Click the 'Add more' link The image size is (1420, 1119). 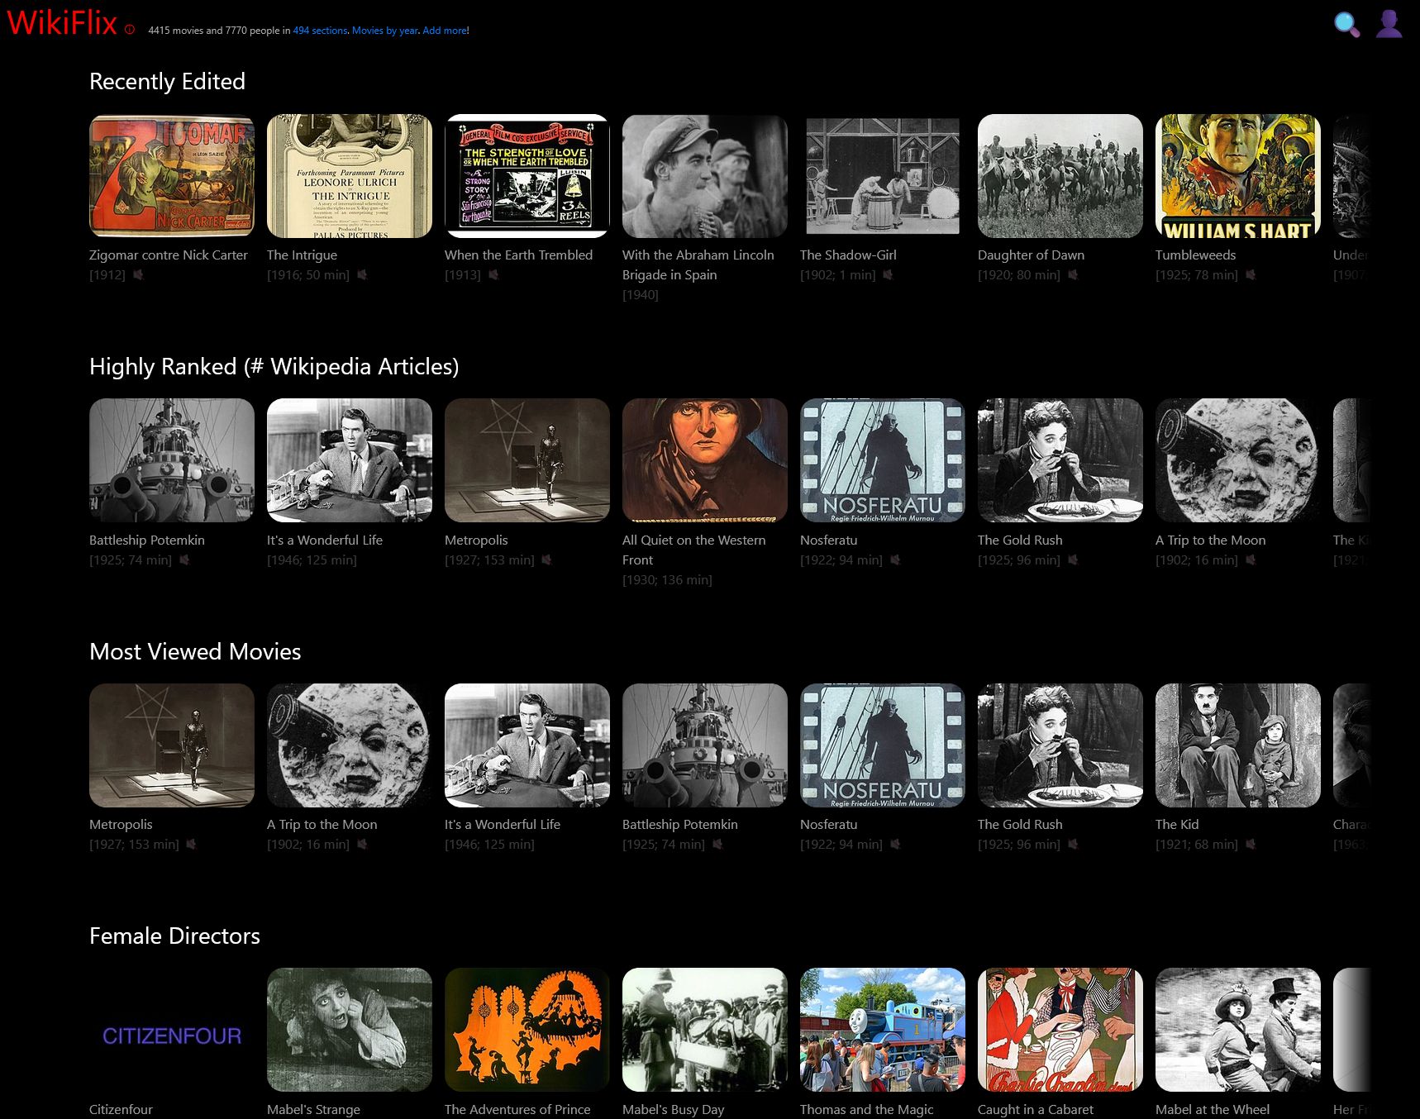[445, 31]
